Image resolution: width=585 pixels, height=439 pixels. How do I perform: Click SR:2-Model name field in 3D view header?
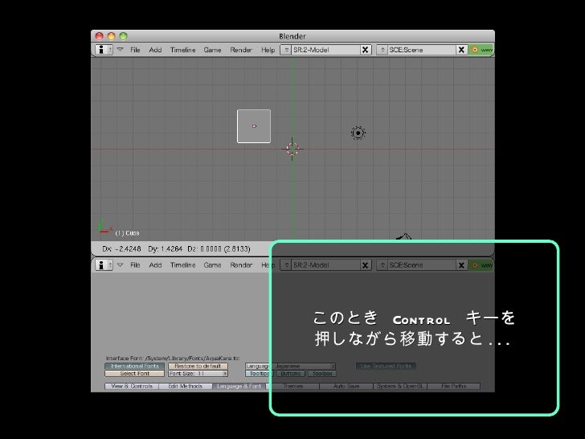(325, 50)
